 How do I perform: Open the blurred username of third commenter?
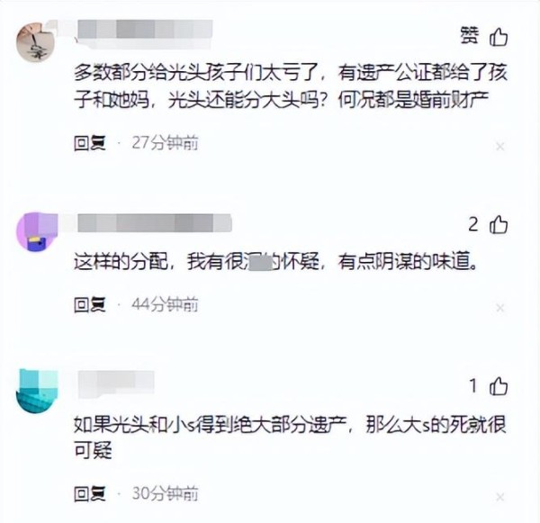116,383
